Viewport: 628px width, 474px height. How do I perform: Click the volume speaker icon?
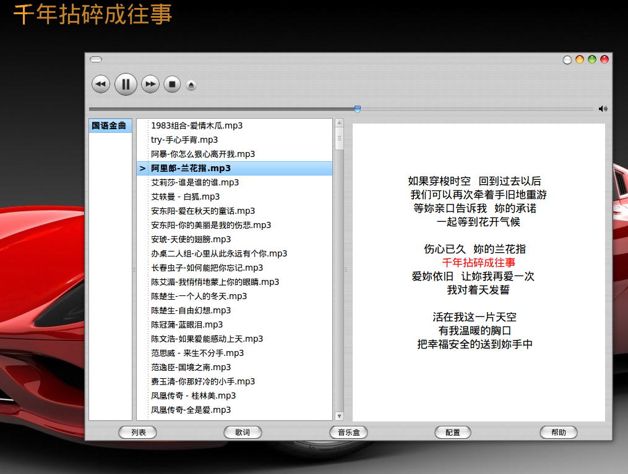tap(603, 109)
